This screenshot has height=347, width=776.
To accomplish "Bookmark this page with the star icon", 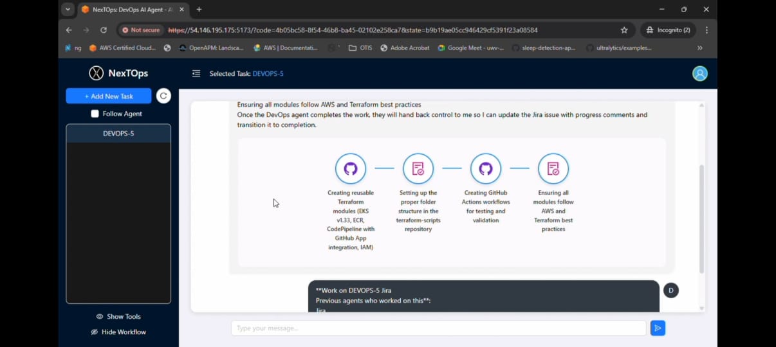I will (x=624, y=30).
